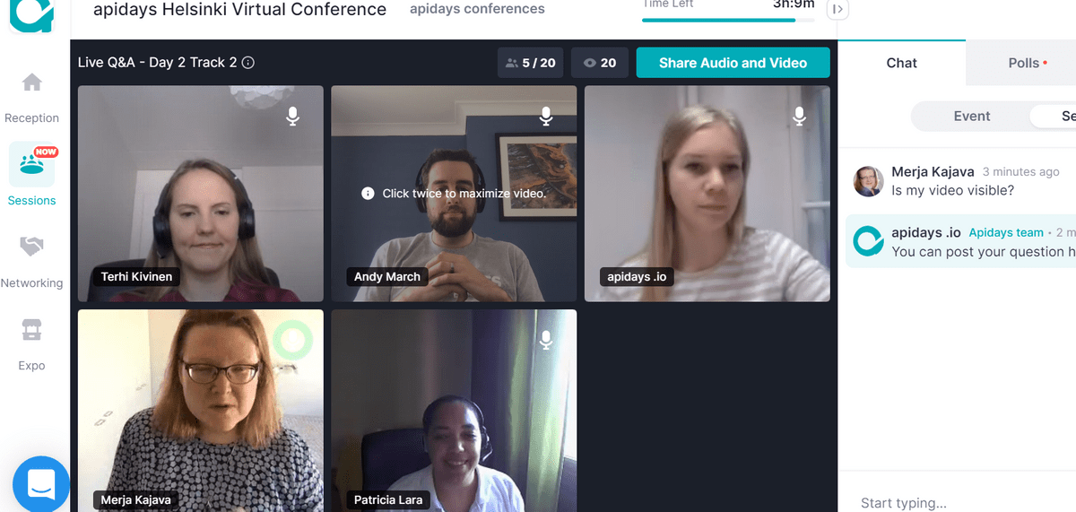Collapse the chat side panel arrow
Image resolution: width=1076 pixels, height=512 pixels.
click(x=837, y=9)
